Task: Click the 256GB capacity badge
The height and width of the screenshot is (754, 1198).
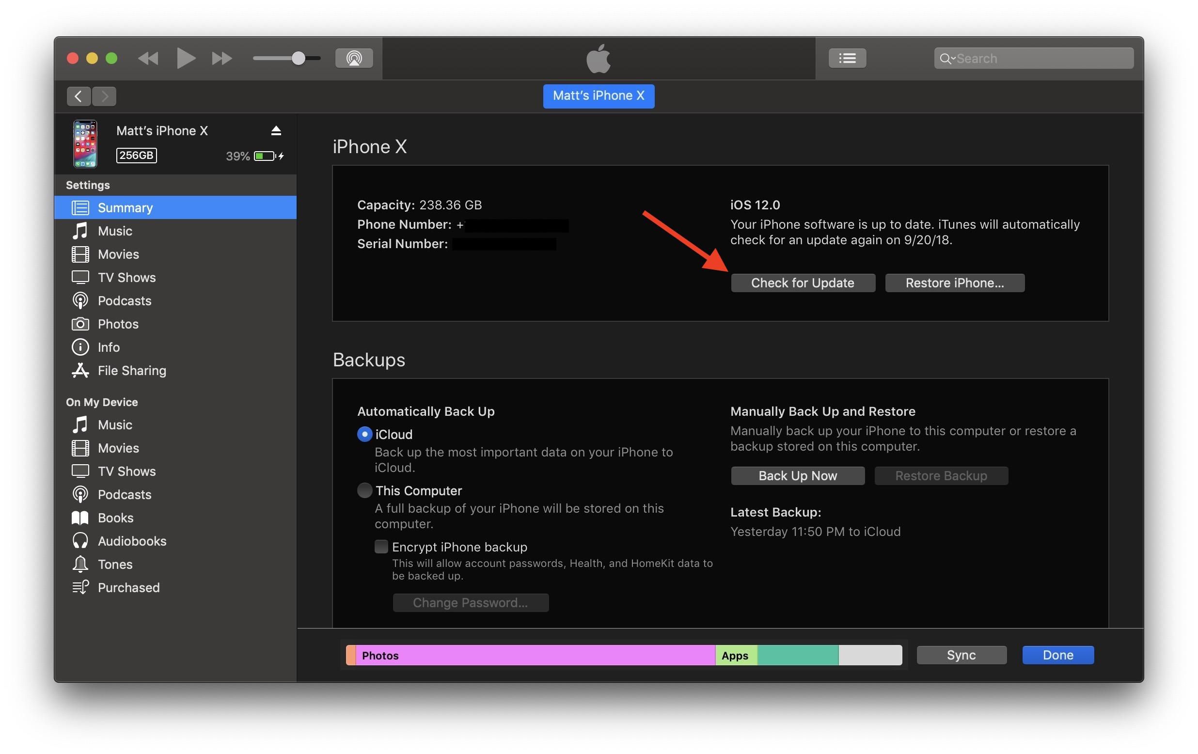Action: click(136, 155)
